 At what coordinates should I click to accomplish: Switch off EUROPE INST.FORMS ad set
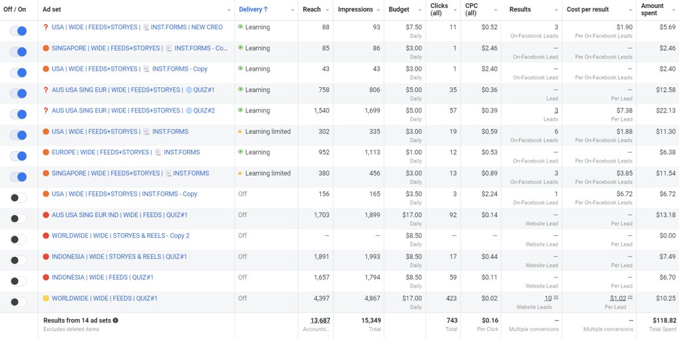coord(19,156)
